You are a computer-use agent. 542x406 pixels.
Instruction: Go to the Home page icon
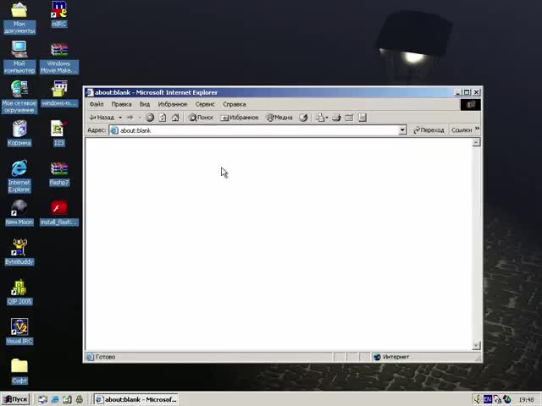tap(175, 118)
